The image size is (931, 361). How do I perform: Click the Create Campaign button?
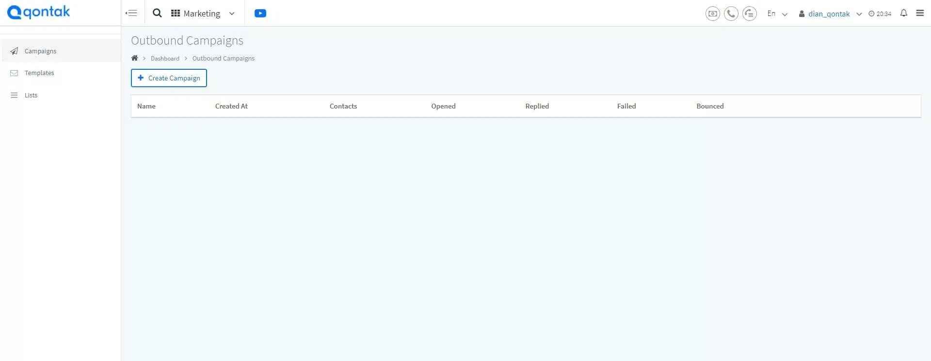pos(169,78)
